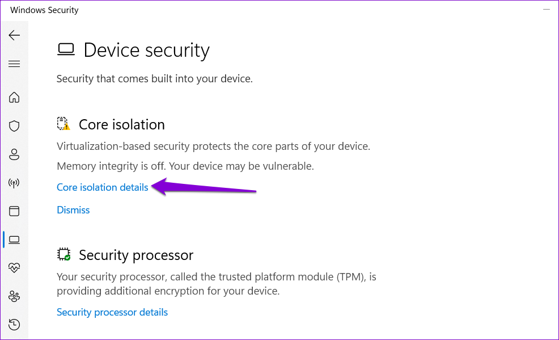Screen dimensions: 559x340
Task: Open Firewall & network protection antenna icon
Action: [14, 183]
